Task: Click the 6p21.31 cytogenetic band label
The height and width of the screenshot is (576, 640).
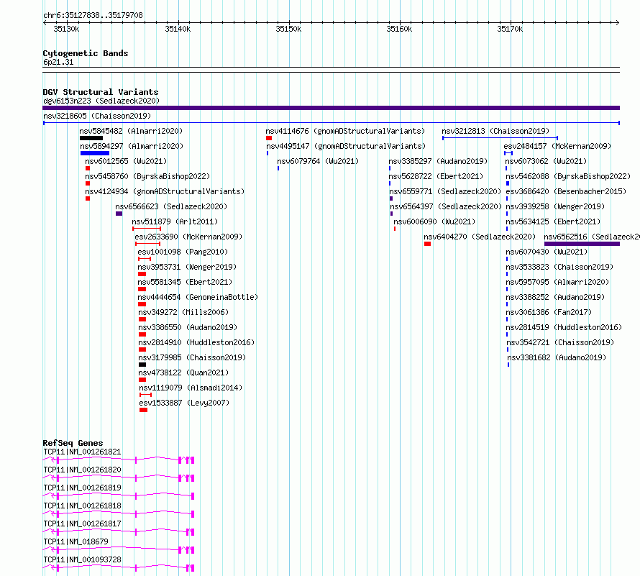Action: (58, 62)
